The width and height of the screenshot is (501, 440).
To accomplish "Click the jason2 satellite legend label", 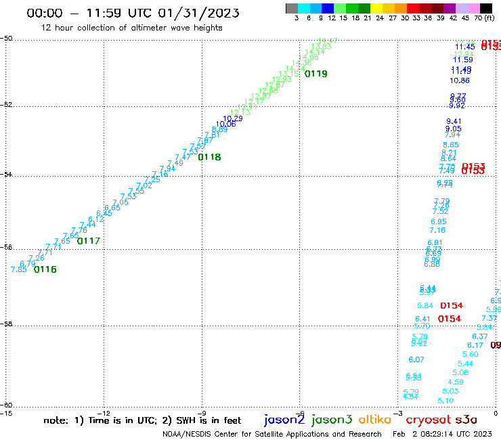I will coord(284,420).
